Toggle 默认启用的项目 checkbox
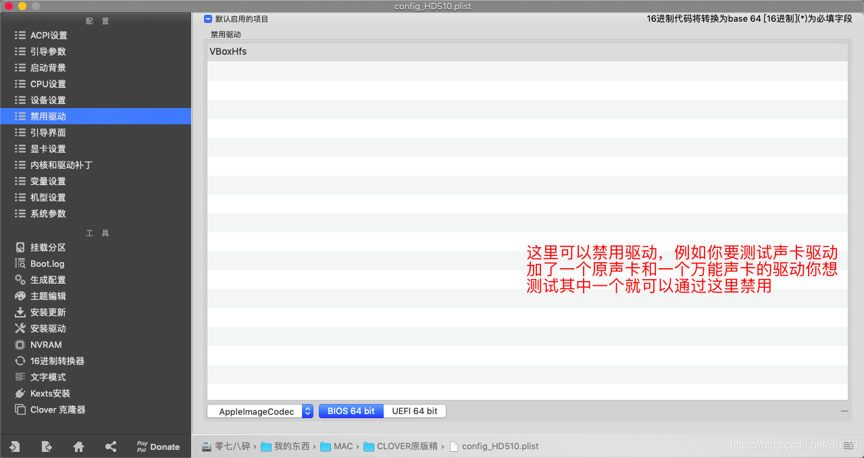The image size is (864, 458). pyautogui.click(x=208, y=19)
